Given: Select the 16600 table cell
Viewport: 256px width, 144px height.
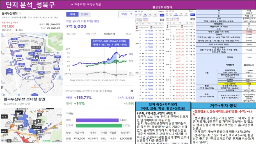Looking at the screenshot, I should (x=249, y=44).
